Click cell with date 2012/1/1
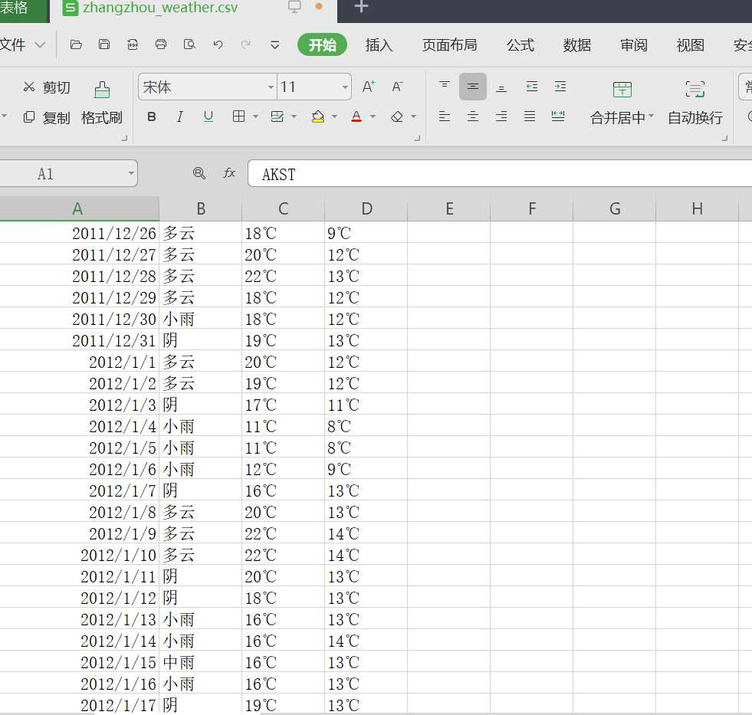This screenshot has width=752, height=715. pyautogui.click(x=80, y=362)
